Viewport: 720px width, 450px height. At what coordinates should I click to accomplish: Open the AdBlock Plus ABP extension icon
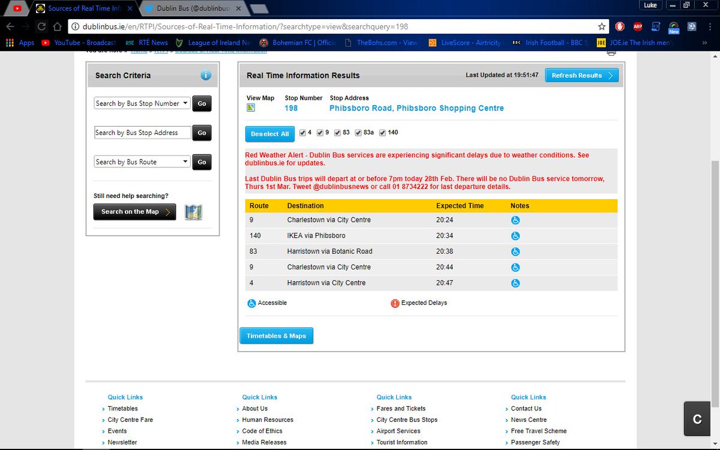(638, 26)
